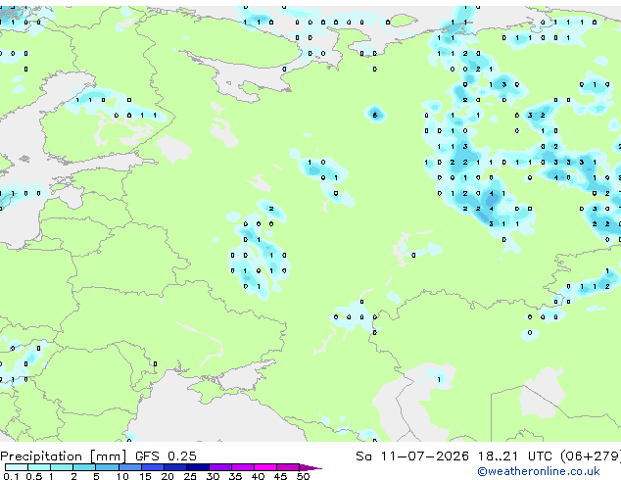Select the 40–45 mm magenta legend swatch
This screenshot has width=621, height=480.
click(265, 467)
